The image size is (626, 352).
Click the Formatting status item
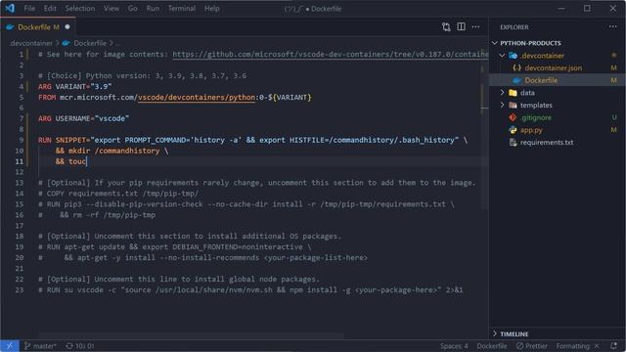pos(578,346)
